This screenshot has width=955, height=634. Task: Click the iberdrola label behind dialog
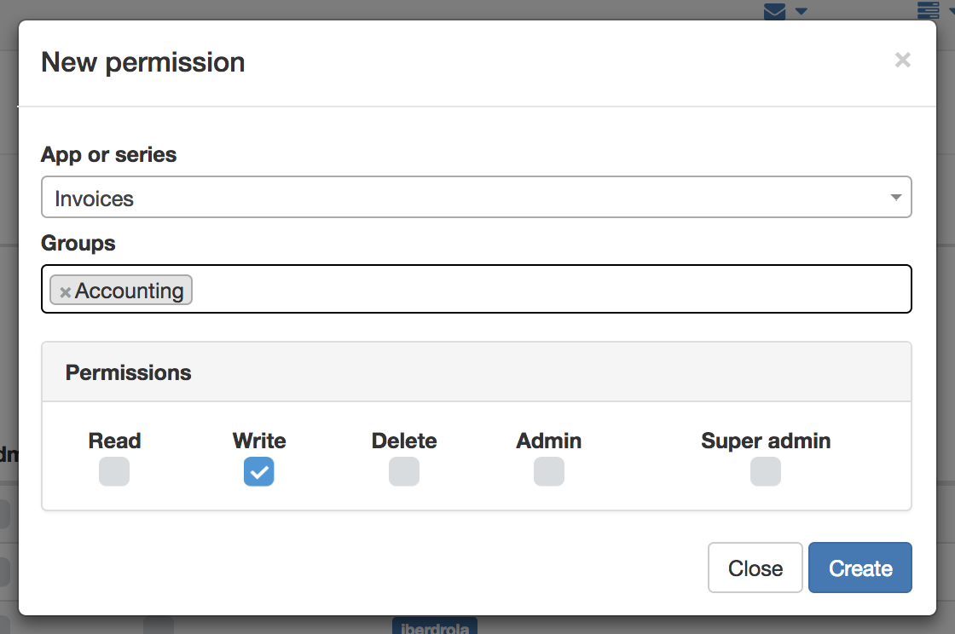pos(435,626)
